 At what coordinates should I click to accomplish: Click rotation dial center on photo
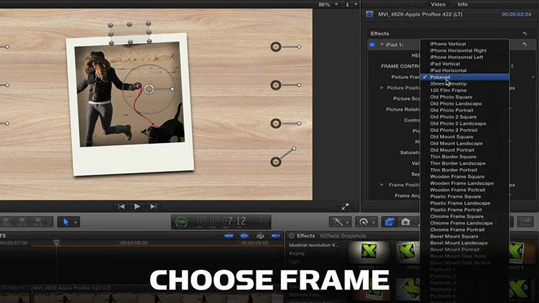tap(149, 89)
